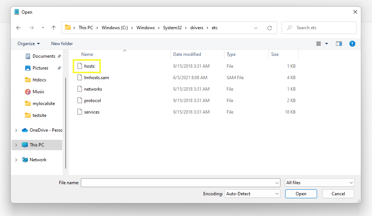372x216 pixels.
Task: Navigate to drivers breadcrumb
Action: coord(197,28)
